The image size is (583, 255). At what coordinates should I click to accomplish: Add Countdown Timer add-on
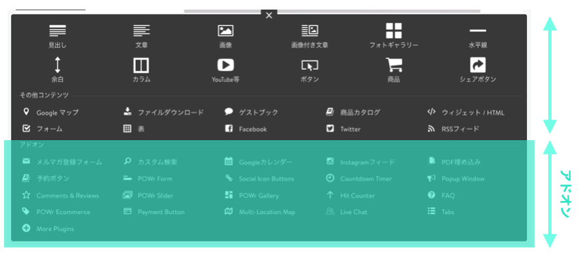[359, 178]
